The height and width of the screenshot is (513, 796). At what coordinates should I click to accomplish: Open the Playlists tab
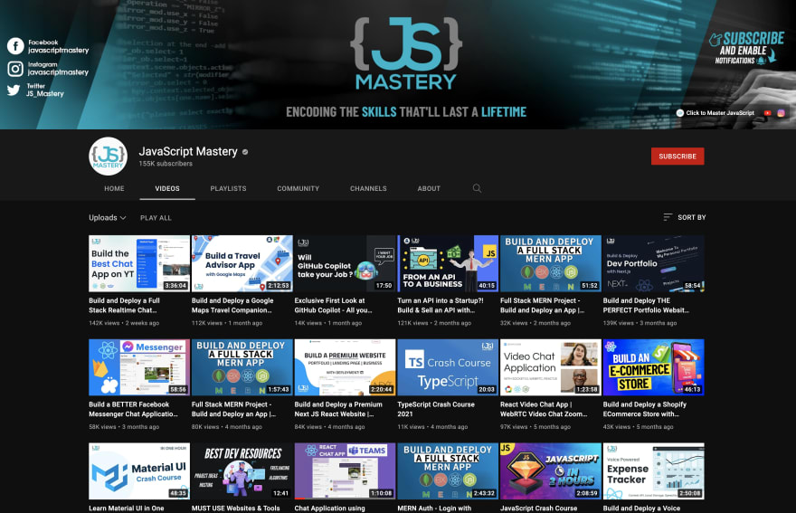tap(229, 188)
